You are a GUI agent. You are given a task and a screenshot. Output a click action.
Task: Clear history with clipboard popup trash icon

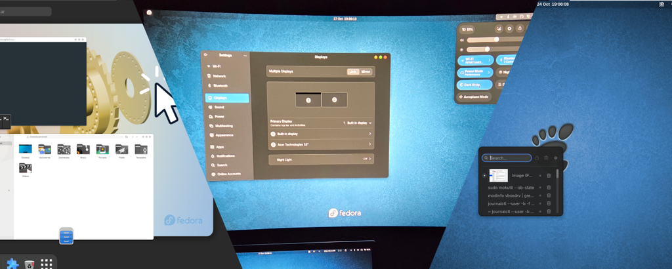(546, 158)
